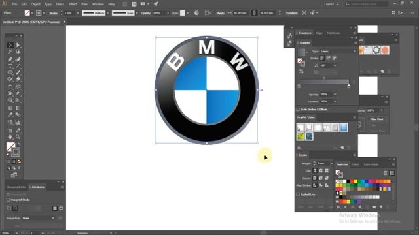This screenshot has height=235, width=419.
Task: Select the Column Graph tool
Action: coord(18,123)
